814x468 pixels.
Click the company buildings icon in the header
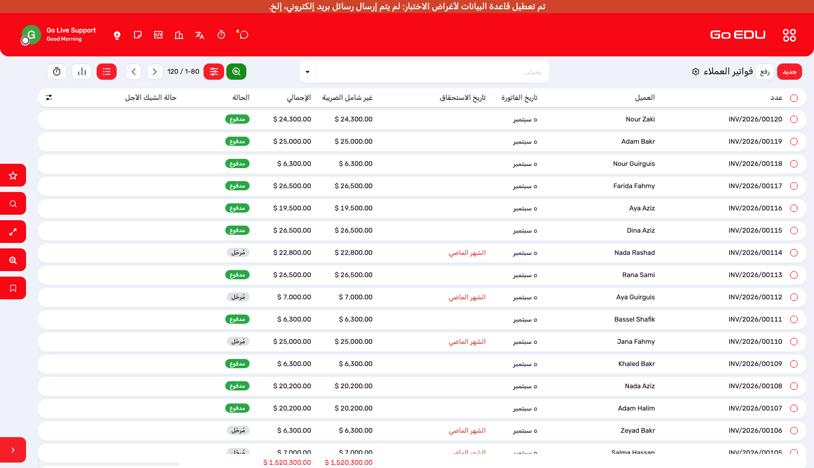click(179, 35)
